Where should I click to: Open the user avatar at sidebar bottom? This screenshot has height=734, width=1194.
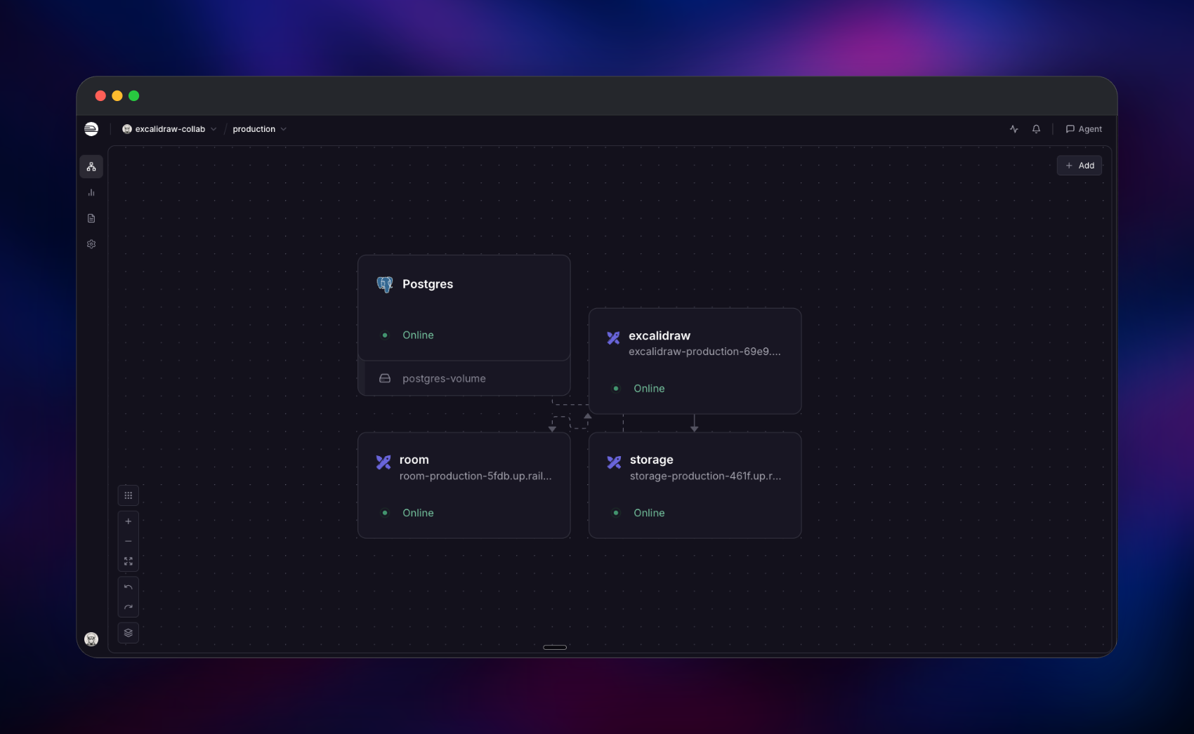tap(91, 639)
